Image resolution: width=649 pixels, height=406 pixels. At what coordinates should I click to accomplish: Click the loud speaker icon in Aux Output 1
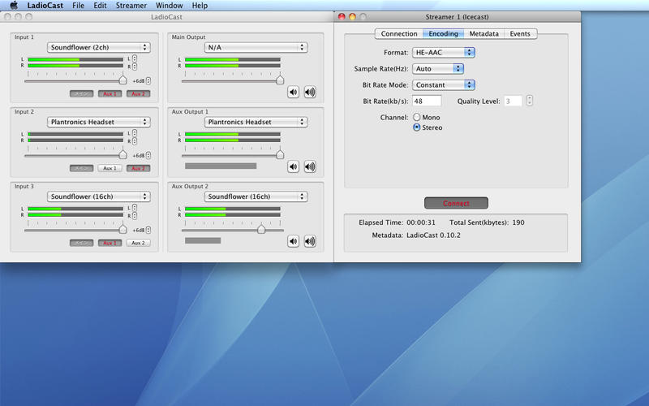click(309, 166)
